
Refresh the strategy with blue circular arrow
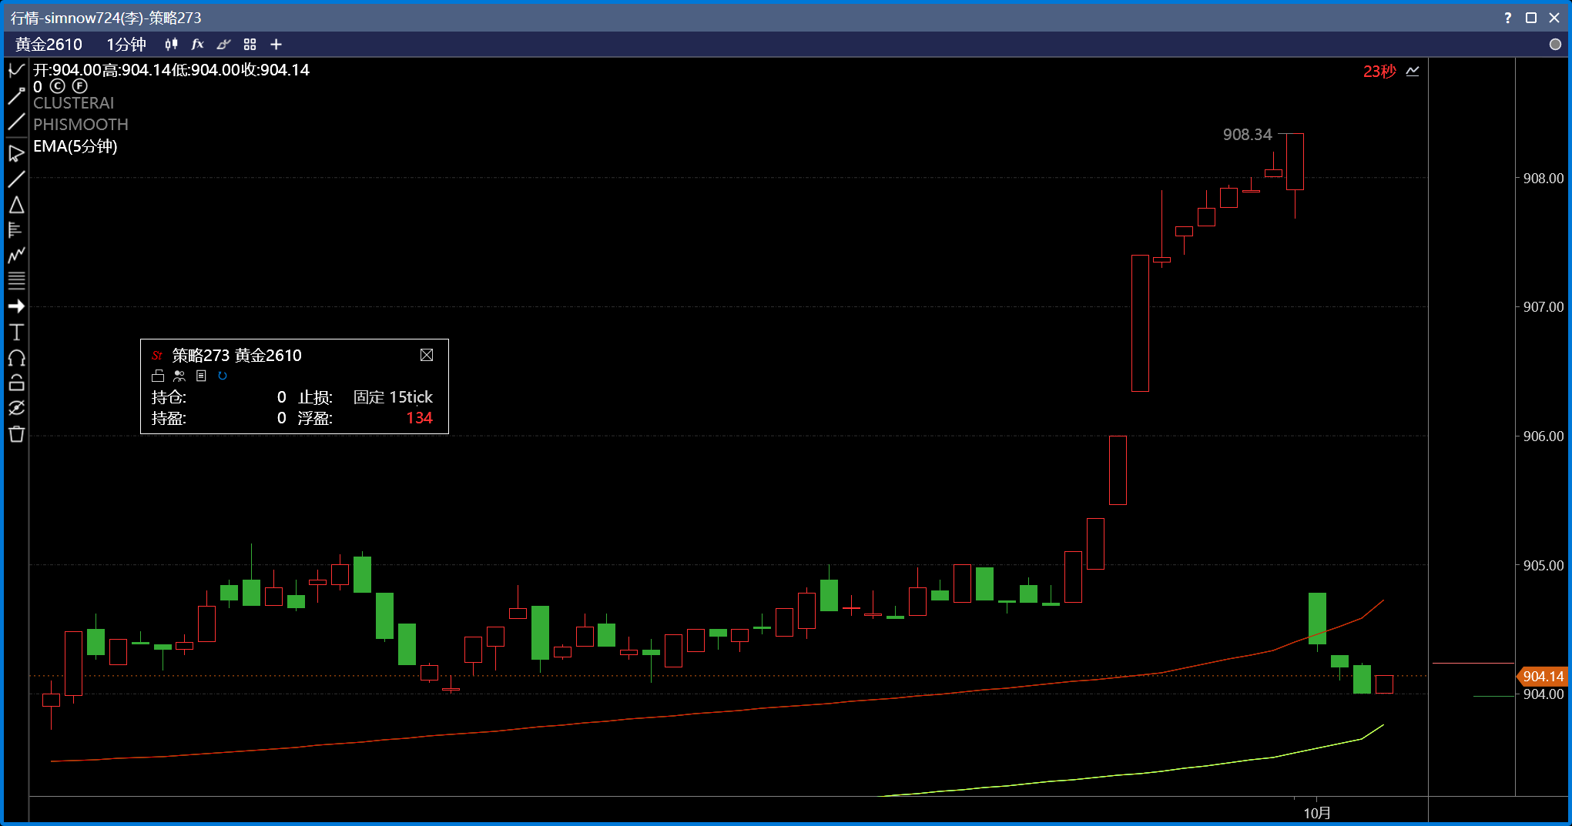[223, 376]
